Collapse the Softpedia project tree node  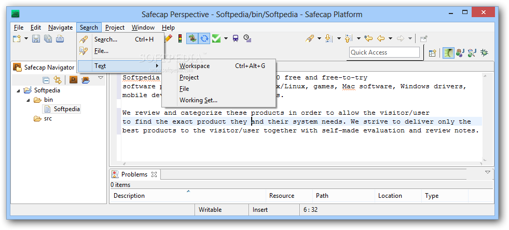[18, 91]
